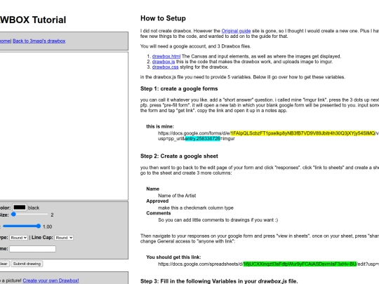Expand the Round line type dropdown
The height and width of the screenshot is (284, 379).
coord(19,238)
